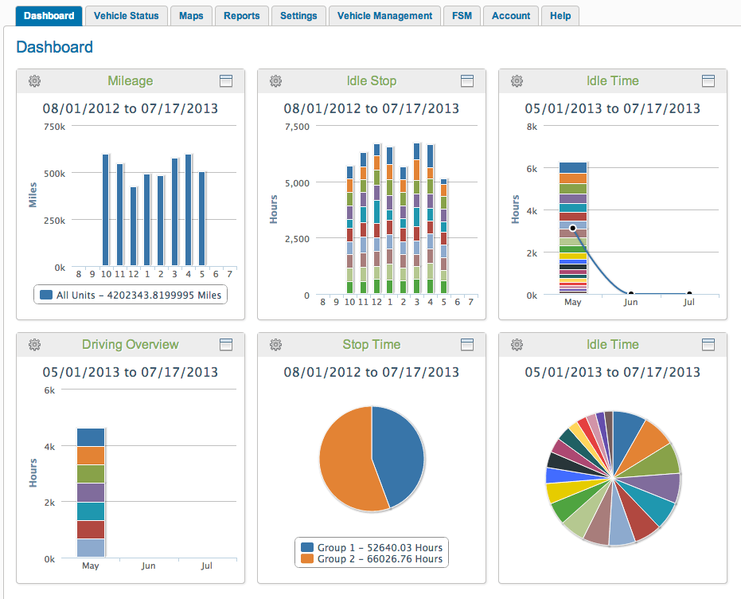Click window icon on Stop Time widget
Screen dimensions: 741x599
click(467, 345)
